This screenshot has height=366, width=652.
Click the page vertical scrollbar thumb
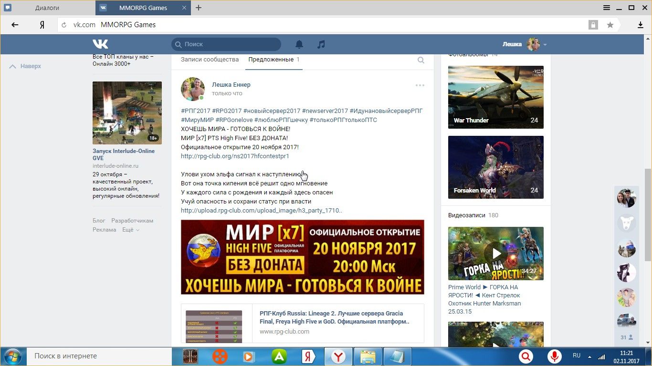point(648,214)
